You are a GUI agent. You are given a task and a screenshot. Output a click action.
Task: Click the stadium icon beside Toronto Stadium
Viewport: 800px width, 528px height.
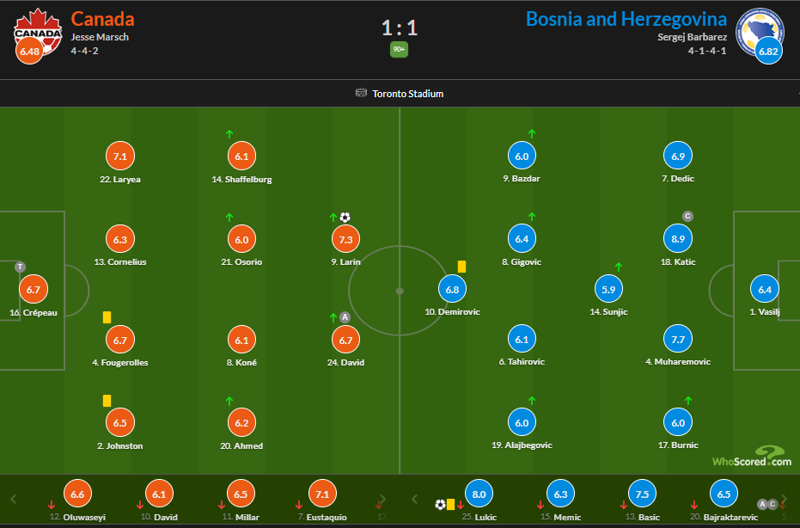[x=361, y=93]
